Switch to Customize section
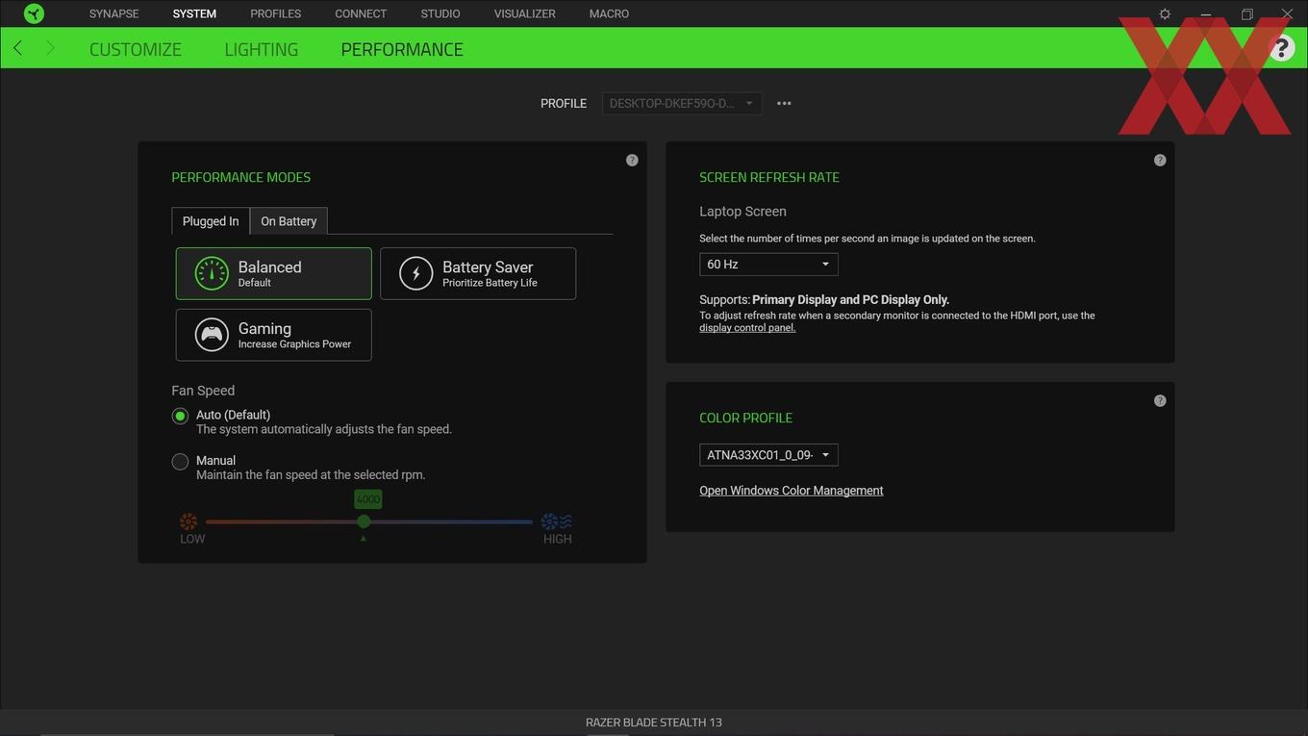Image resolution: width=1308 pixels, height=736 pixels. pos(136,49)
